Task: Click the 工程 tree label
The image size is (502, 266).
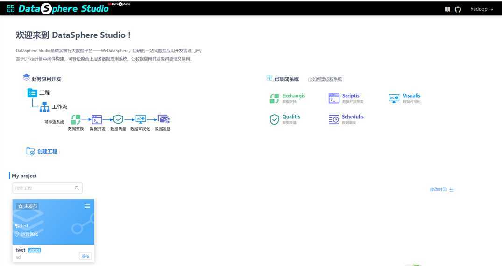Action: [44, 93]
